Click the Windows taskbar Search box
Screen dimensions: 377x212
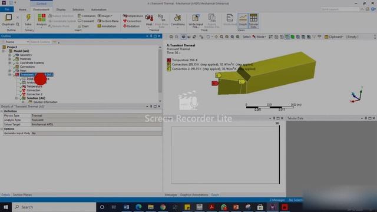[54, 207]
